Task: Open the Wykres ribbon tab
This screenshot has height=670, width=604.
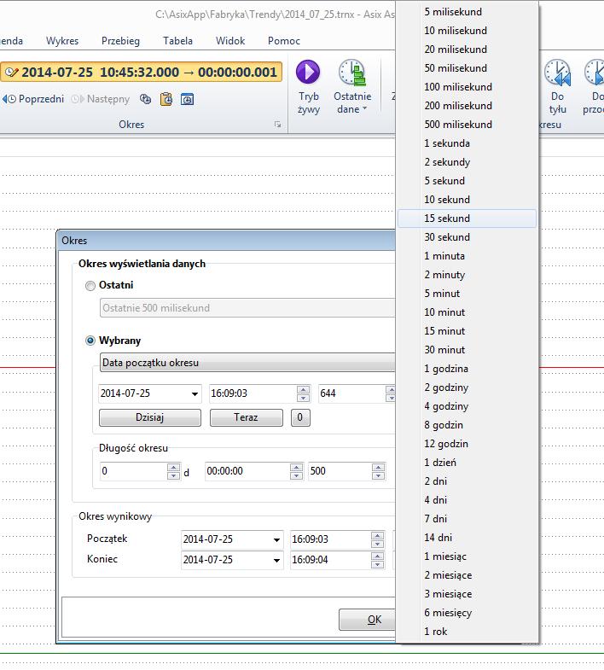Action: coord(62,41)
